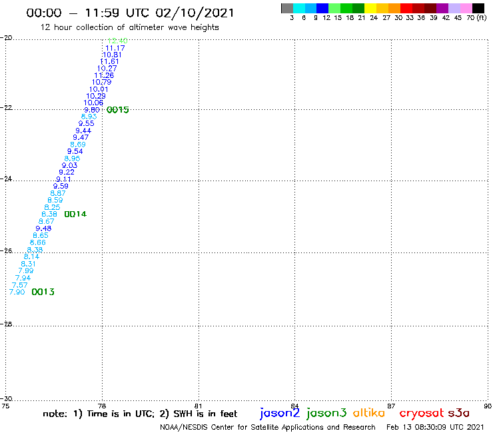Viewport: 493px width, 433px height.
Task: Click the 9.44 reading
Action: 83,131
